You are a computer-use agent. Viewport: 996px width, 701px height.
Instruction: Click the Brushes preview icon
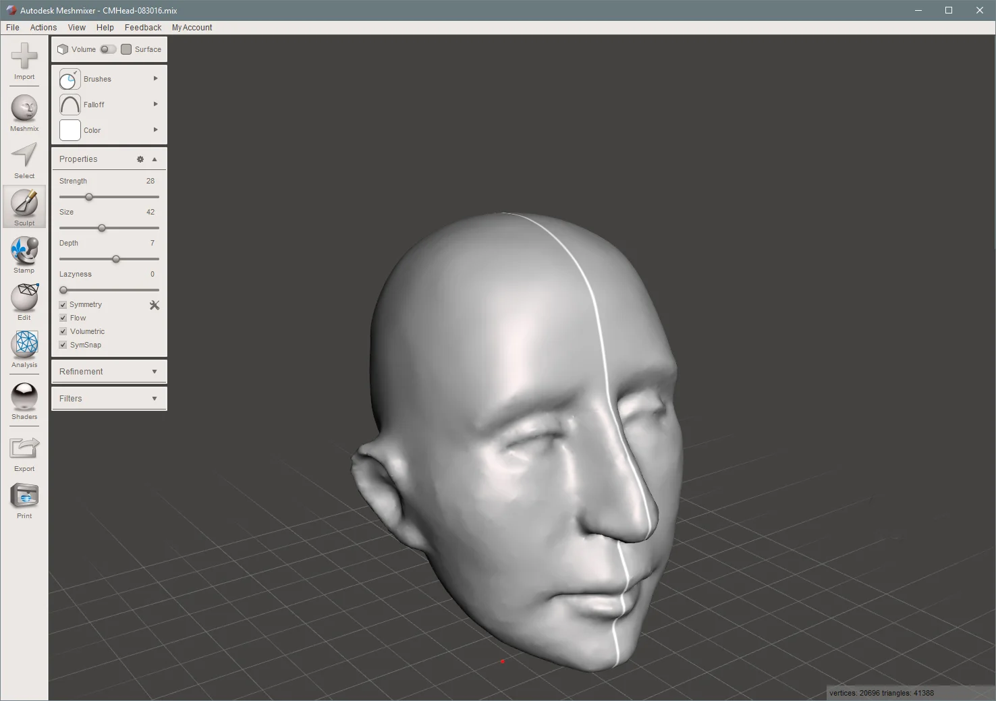(x=70, y=79)
